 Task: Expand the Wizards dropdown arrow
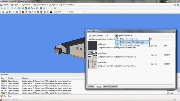pyautogui.click(x=32, y=5)
